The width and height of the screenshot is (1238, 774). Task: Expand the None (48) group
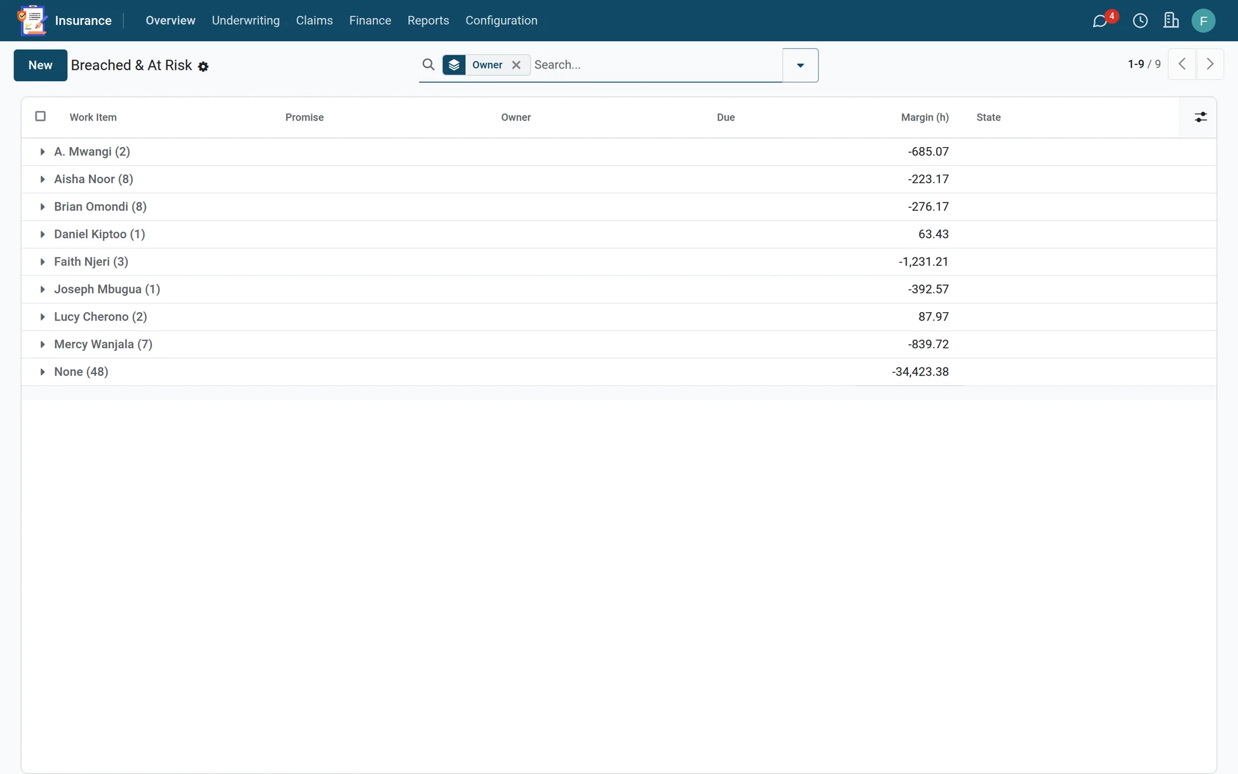[x=618, y=372]
